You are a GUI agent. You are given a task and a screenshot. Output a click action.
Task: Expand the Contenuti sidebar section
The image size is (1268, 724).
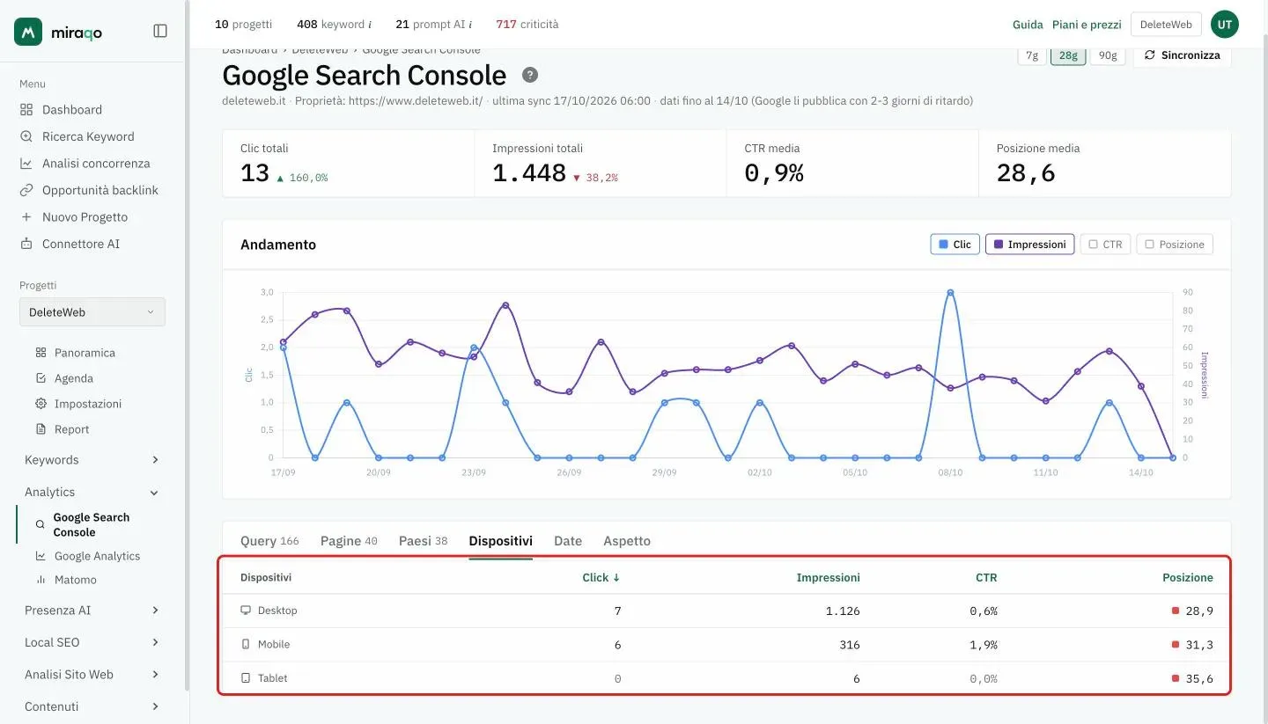[92, 706]
